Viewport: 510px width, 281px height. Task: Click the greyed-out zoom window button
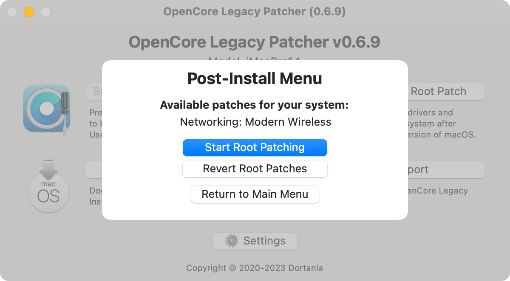45,12
